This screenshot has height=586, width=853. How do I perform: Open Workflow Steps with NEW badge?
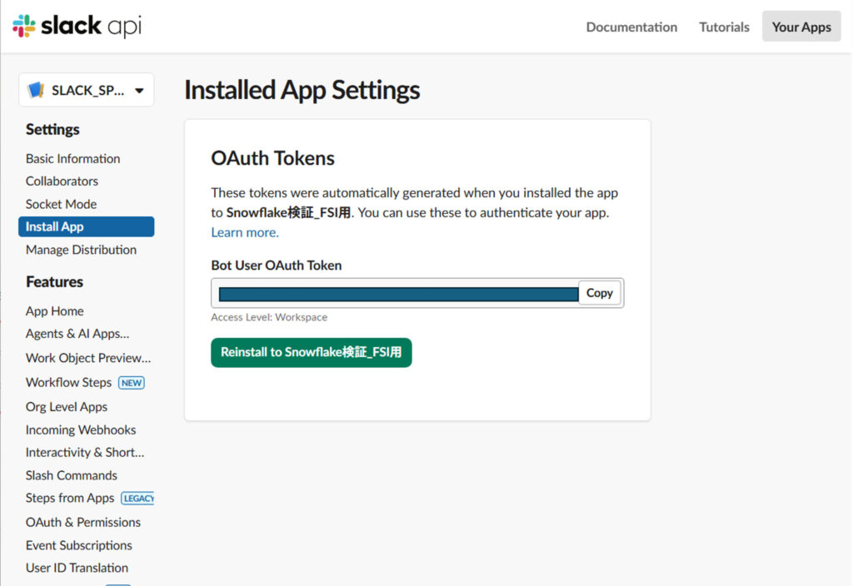click(69, 382)
